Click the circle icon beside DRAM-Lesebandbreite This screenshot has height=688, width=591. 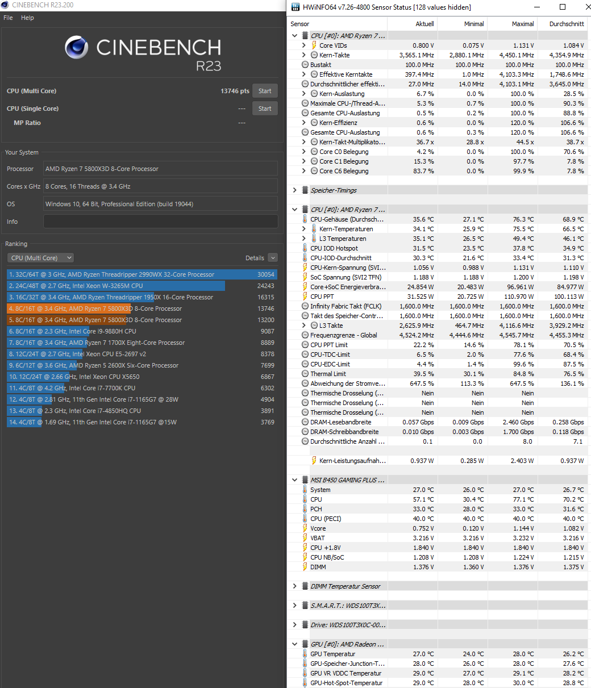point(305,422)
